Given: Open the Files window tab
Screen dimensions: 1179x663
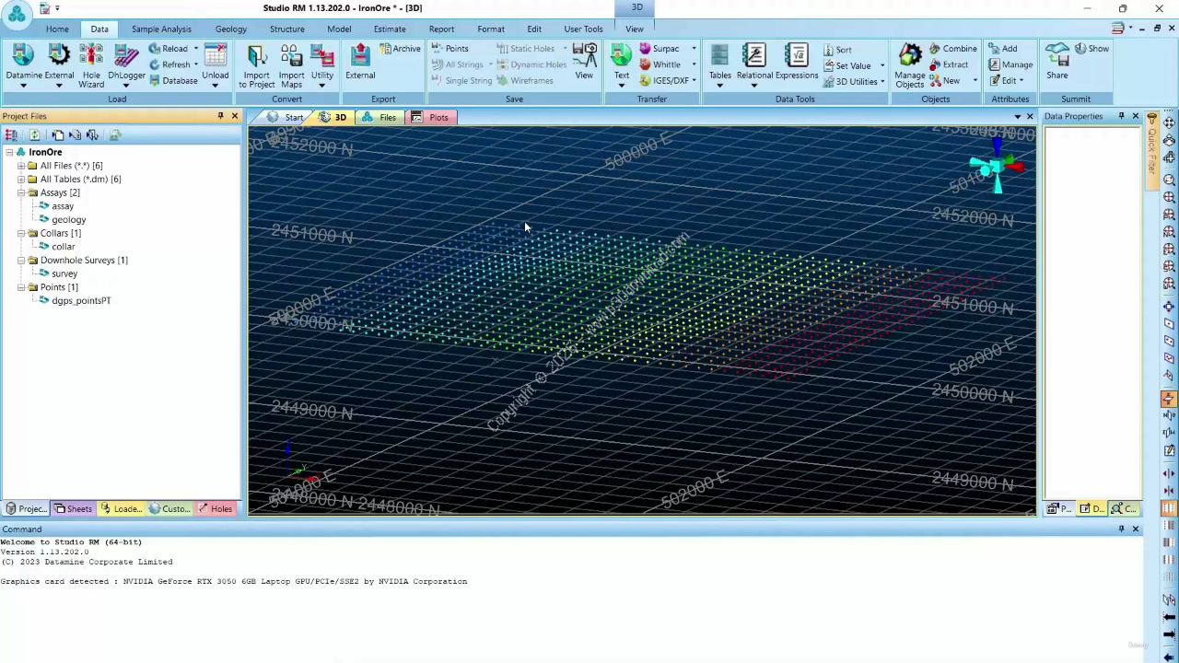Looking at the screenshot, I should coord(379,118).
